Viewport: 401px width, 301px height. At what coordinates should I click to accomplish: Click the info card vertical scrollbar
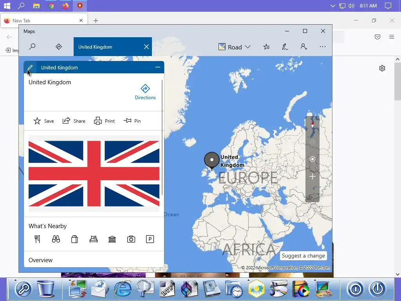click(162, 137)
